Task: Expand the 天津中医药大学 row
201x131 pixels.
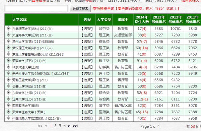Action: 9,112
